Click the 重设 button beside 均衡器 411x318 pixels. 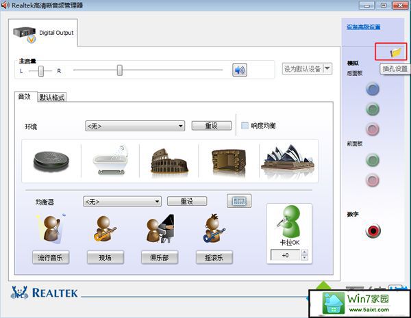[x=187, y=201]
